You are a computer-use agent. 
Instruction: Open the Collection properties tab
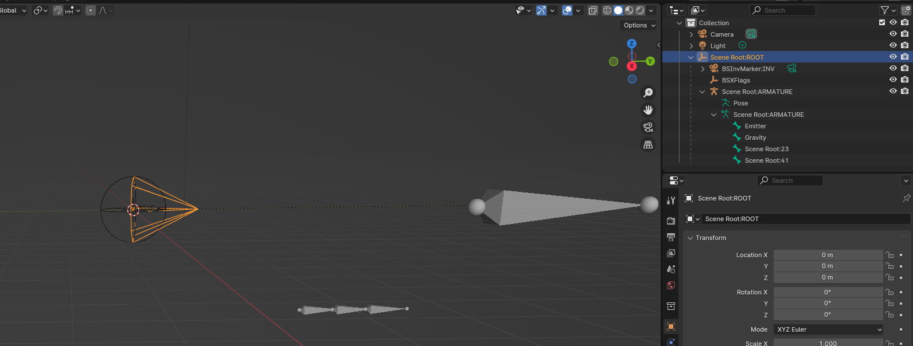[671, 306]
